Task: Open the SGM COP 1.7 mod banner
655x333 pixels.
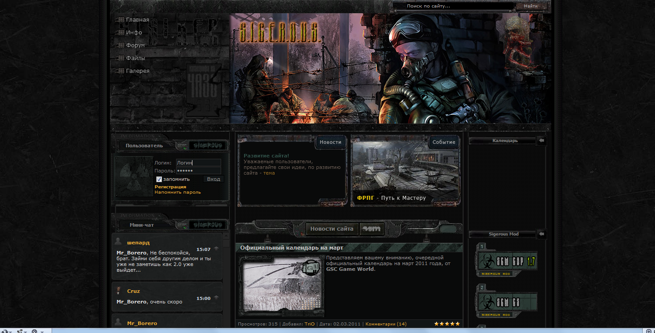Action: [507, 260]
